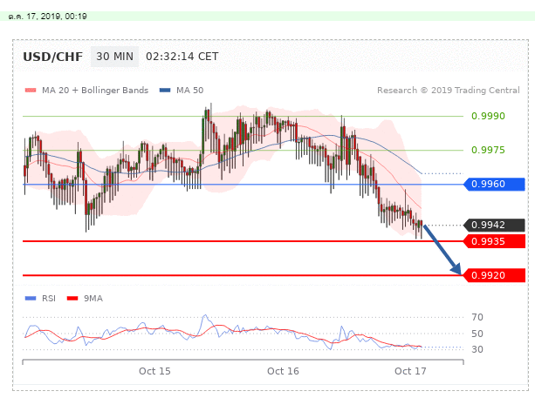Click the 9MA legend label
The image size is (535, 398).
coord(93,299)
